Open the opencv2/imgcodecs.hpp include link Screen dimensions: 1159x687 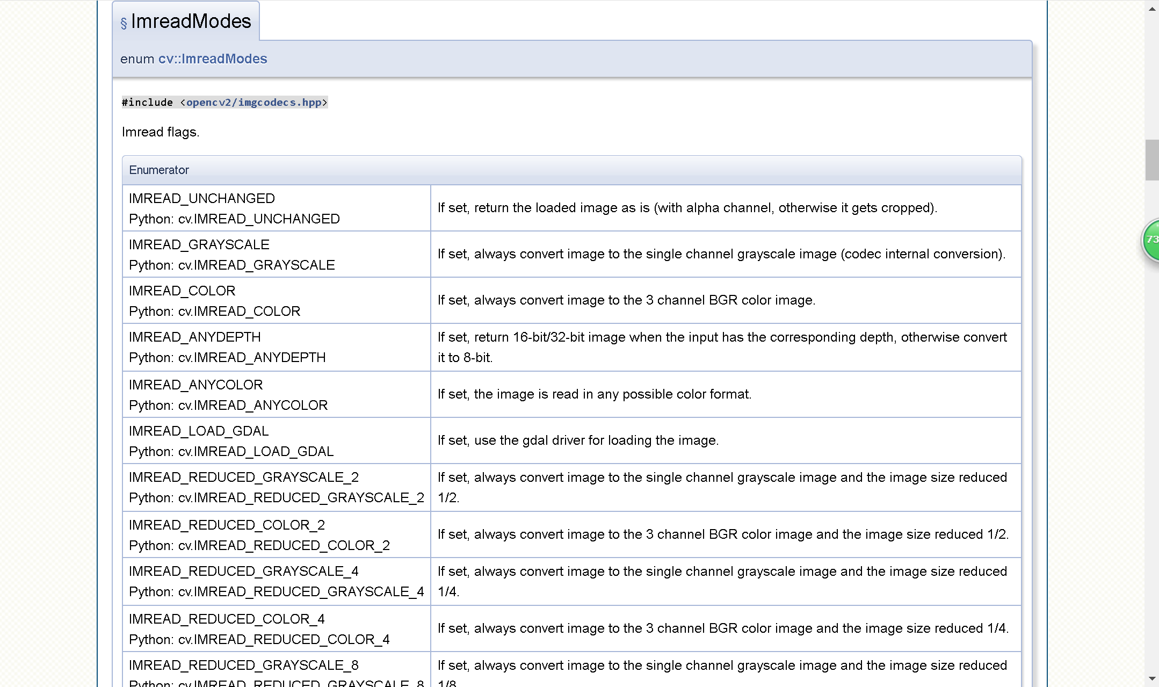click(x=253, y=102)
